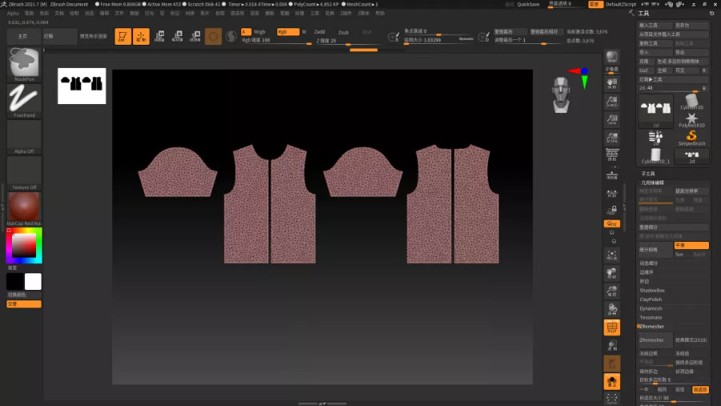Toggle the orange Gxyz symmetry button
This screenshot has height=406, width=721.
(x=611, y=224)
